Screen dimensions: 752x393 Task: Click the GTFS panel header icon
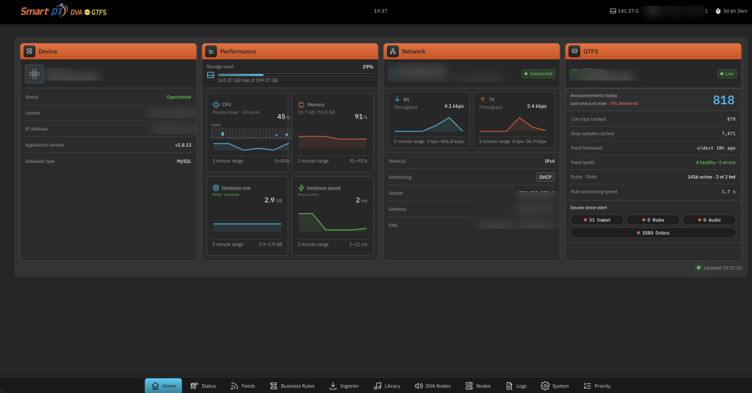(574, 51)
